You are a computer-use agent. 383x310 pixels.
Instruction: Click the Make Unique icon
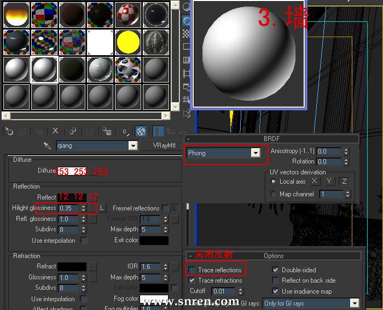pos(90,132)
